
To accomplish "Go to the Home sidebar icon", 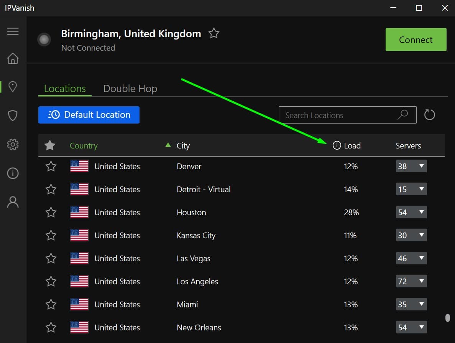I will [13, 58].
